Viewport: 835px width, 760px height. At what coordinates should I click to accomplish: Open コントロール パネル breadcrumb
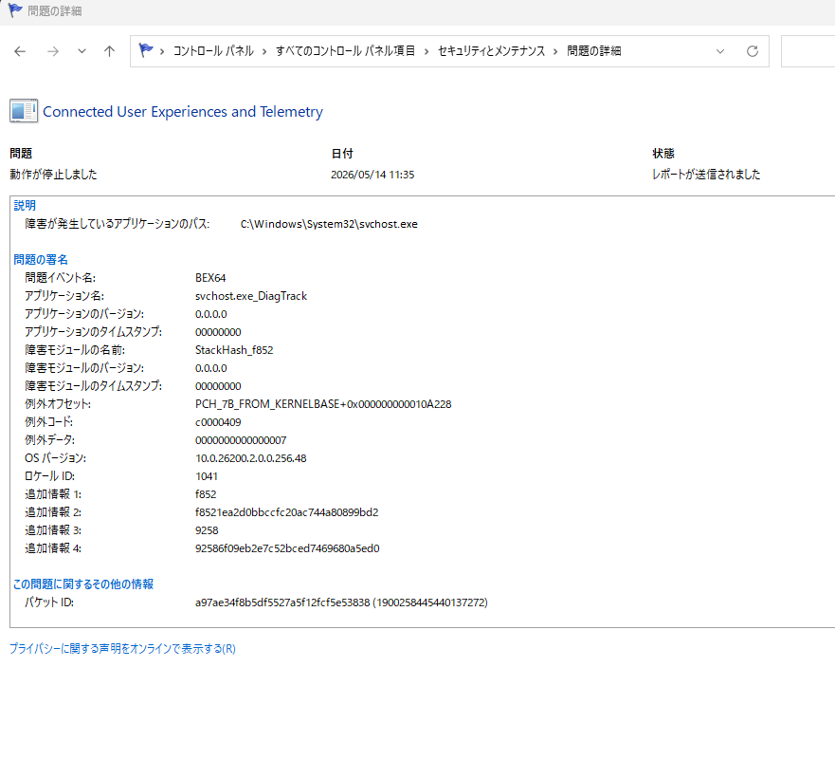(x=213, y=51)
